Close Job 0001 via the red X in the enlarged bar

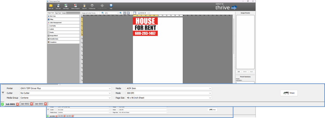17,104
